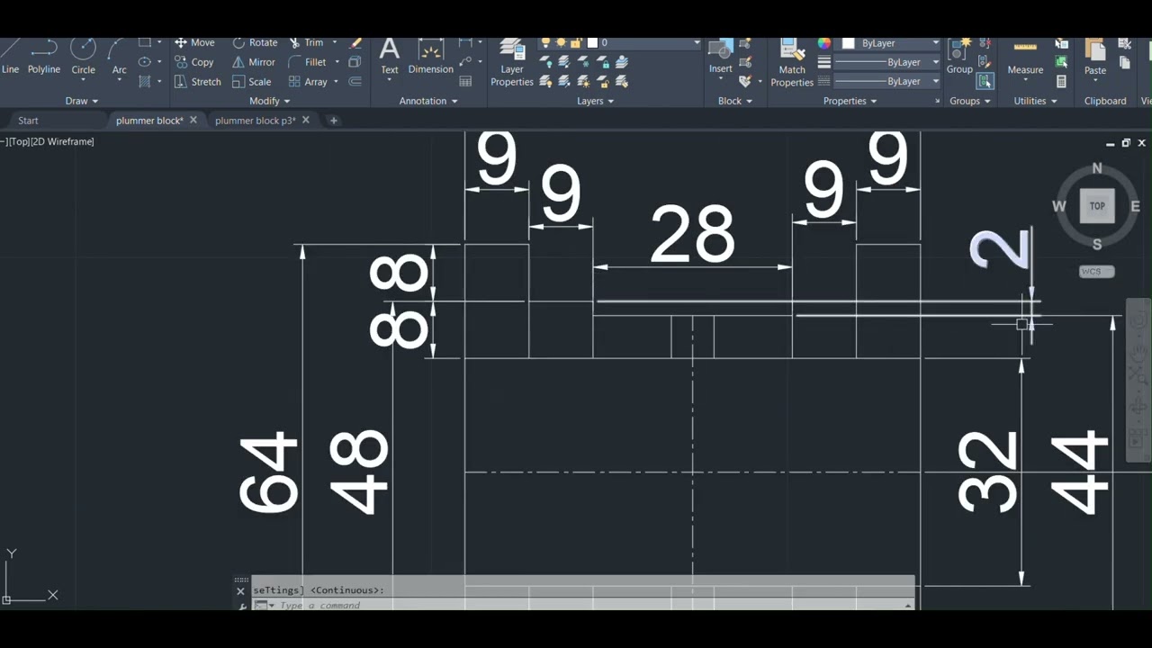
Task: Click the Mirror tool
Action: (x=254, y=62)
